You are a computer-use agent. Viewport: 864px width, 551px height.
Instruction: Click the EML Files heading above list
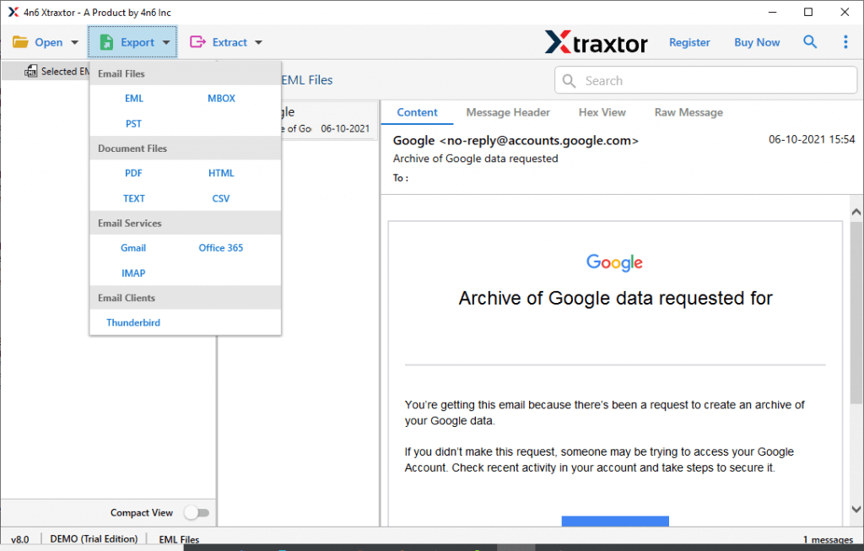(307, 80)
